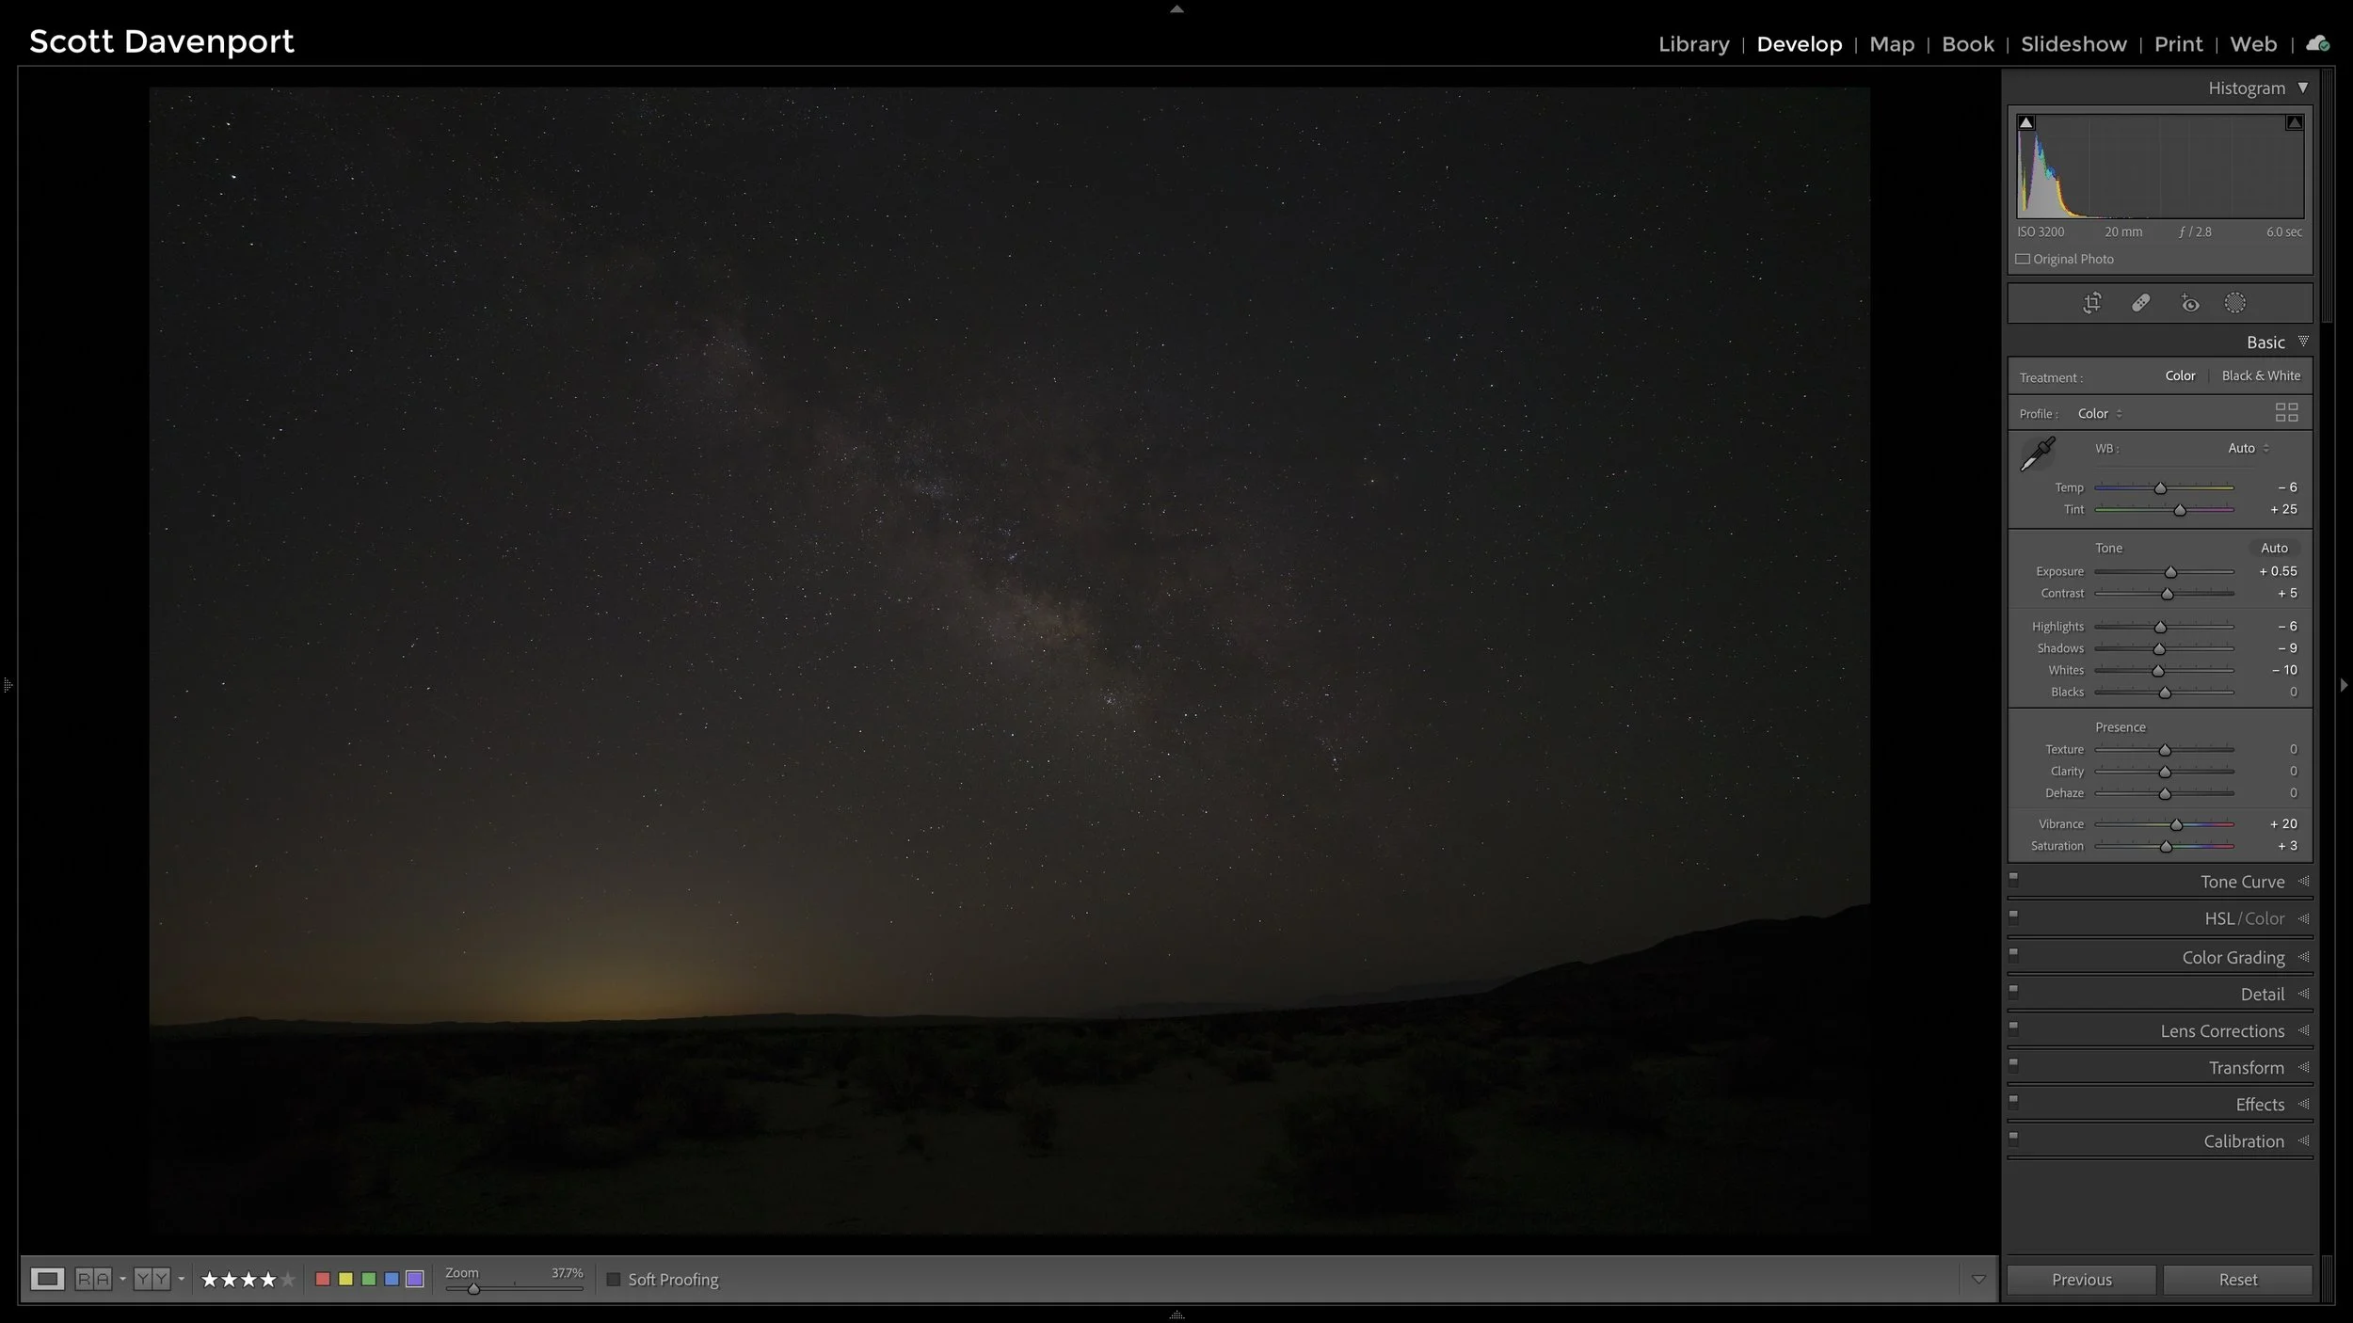Collapse the Histogram panel
2353x1323 pixels.
[2304, 87]
